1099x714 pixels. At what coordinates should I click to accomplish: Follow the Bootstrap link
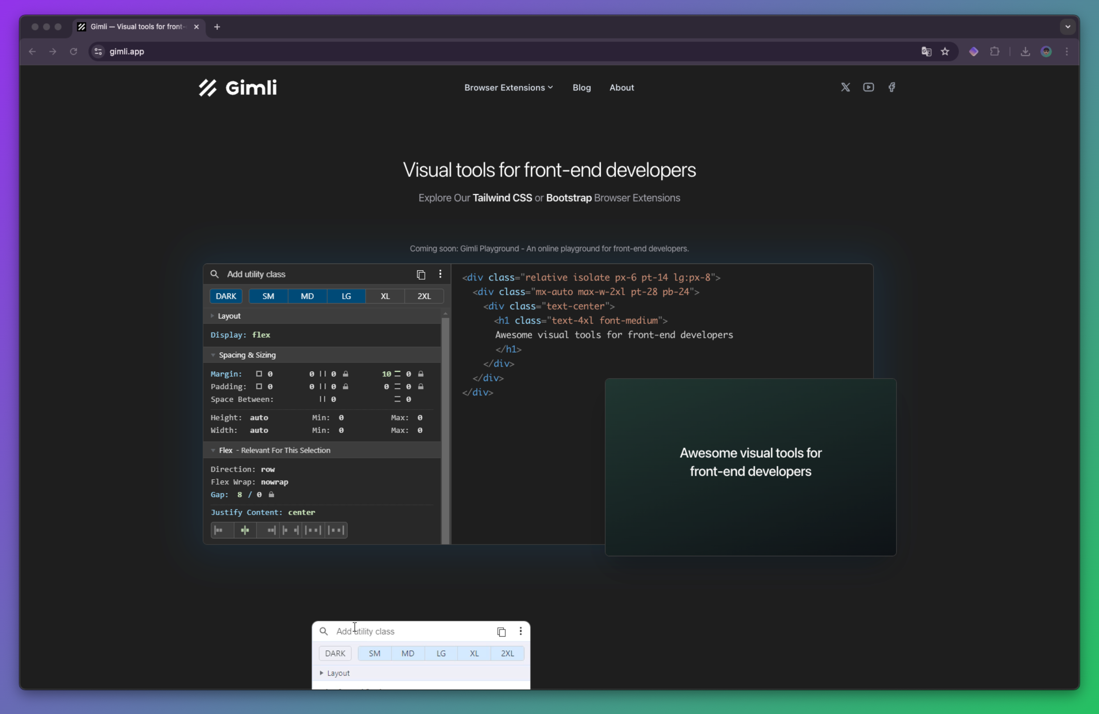(568, 198)
